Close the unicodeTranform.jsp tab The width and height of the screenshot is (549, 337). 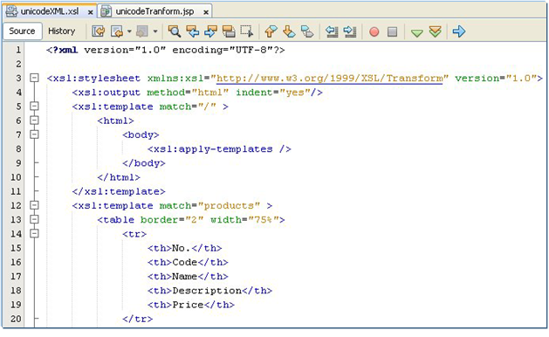coord(206,12)
